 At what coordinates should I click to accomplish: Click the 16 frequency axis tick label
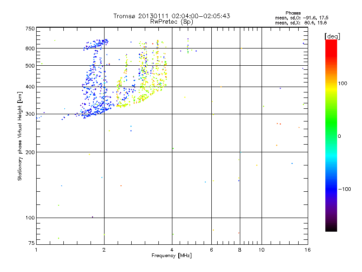coord(308,250)
